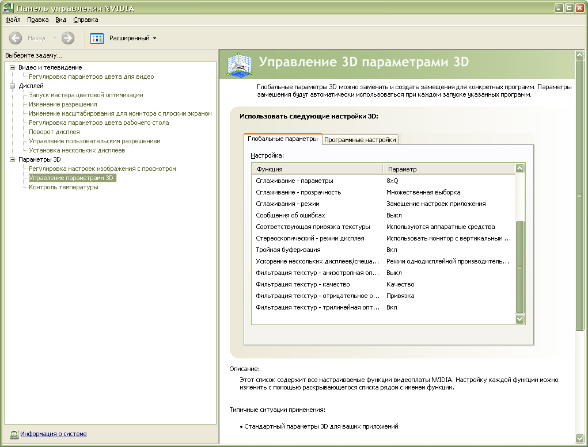Click the NVIDIA title bar icon

tap(8, 8)
